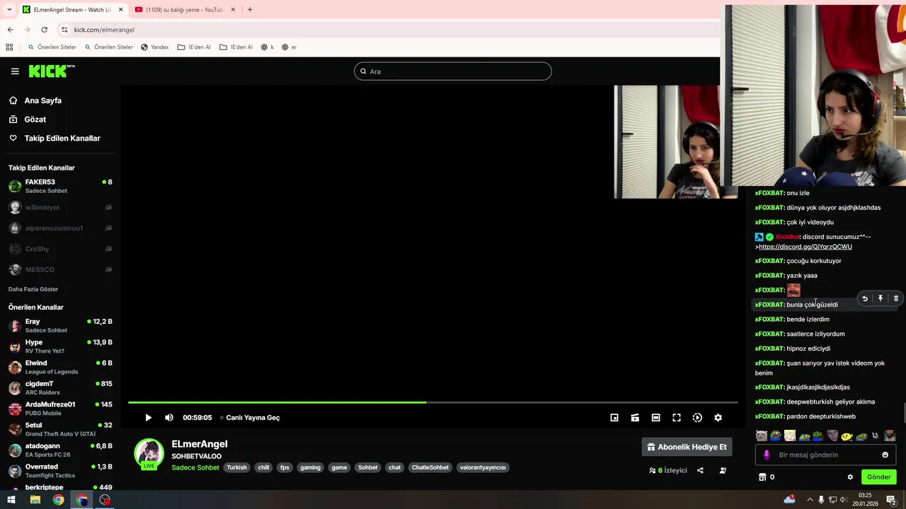The width and height of the screenshot is (906, 509).
Task: Go to Ana Sayfa in sidebar
Action: [42, 100]
